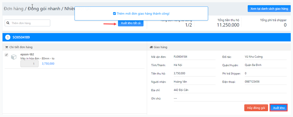Viewport: 293px width, 117px height.
Task: Click the price link 3,750,000
Action: (x=48, y=64)
